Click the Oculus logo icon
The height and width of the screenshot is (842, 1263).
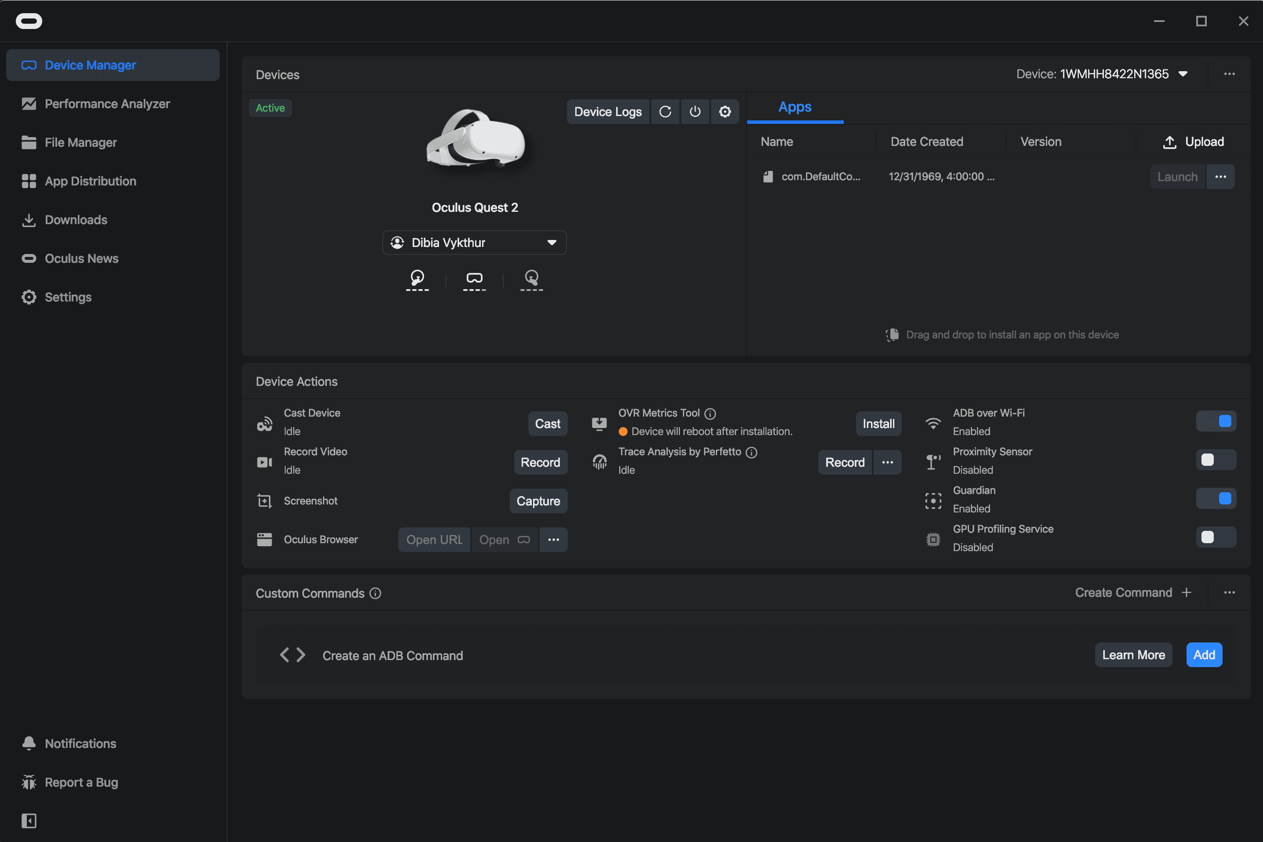[x=29, y=21]
